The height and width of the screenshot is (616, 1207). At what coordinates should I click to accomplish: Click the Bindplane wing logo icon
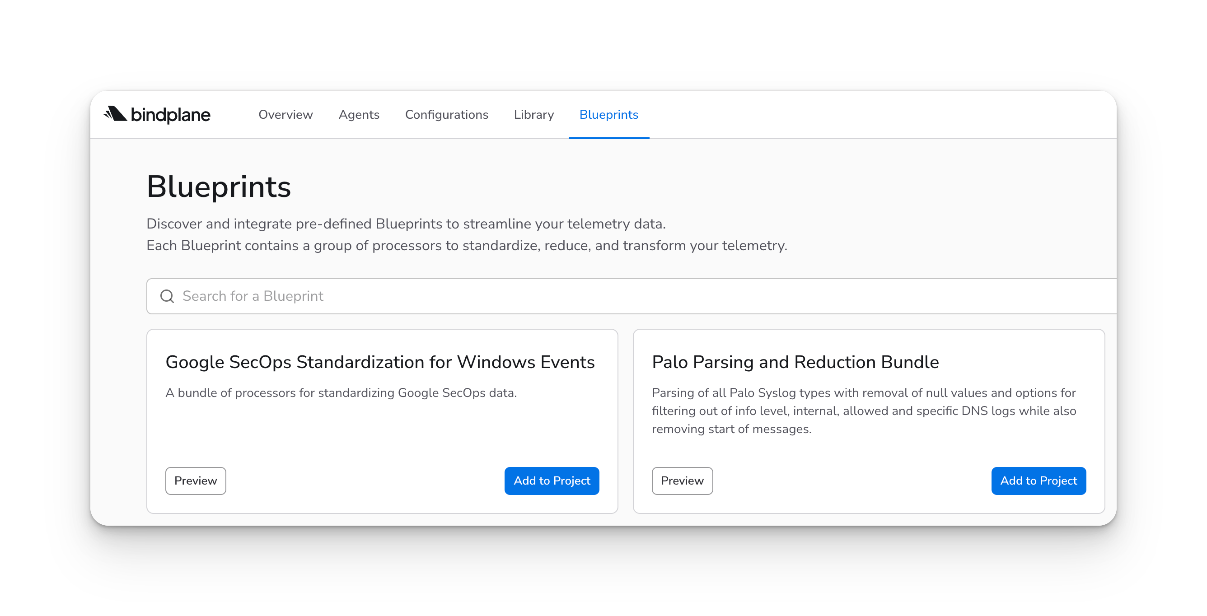click(115, 114)
